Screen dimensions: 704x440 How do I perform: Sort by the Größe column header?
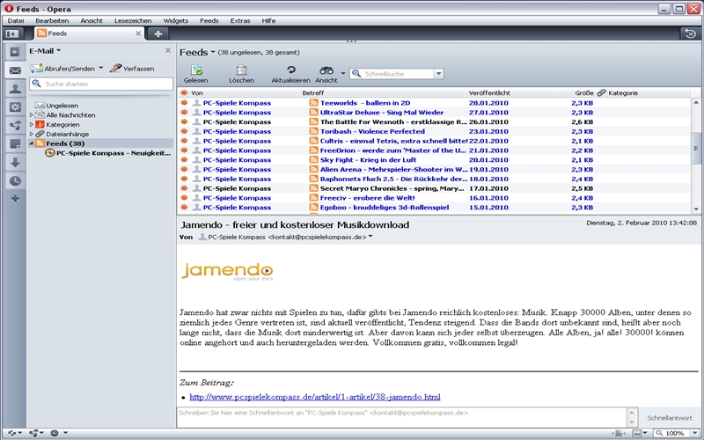pyautogui.click(x=573, y=93)
